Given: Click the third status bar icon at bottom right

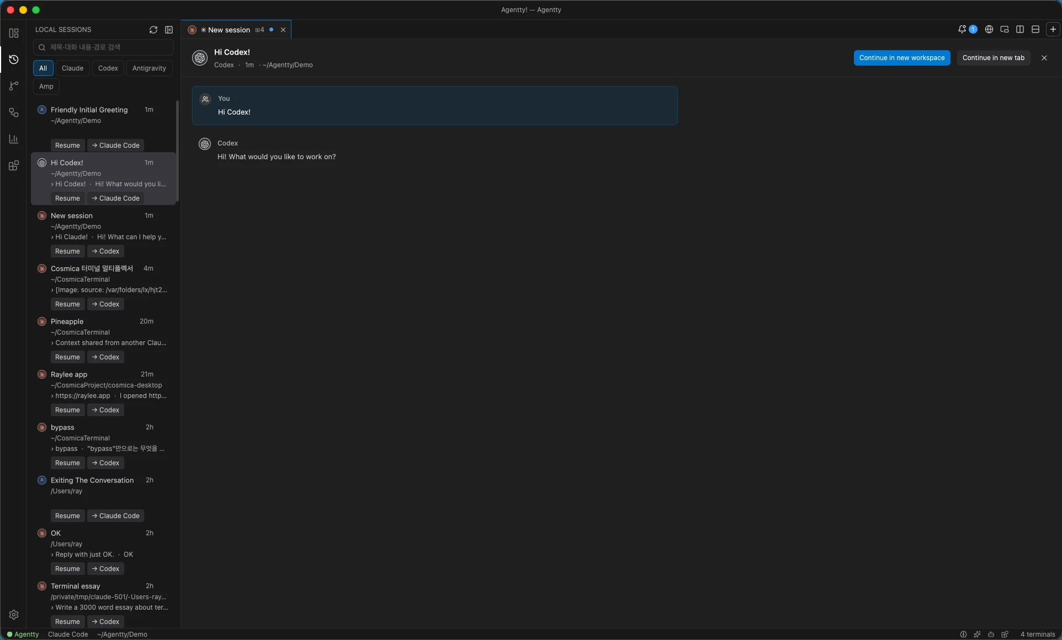Looking at the screenshot, I should 991,634.
